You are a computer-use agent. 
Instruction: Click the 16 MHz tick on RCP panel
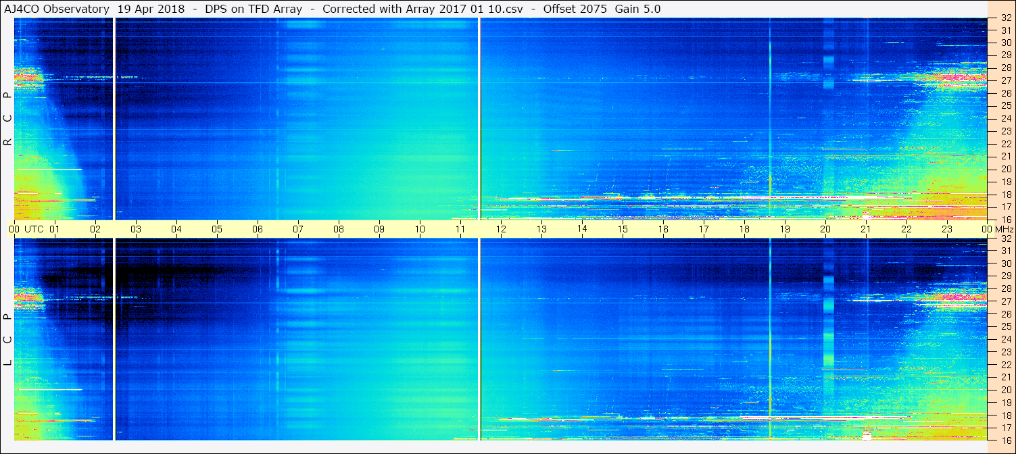[x=1005, y=220]
